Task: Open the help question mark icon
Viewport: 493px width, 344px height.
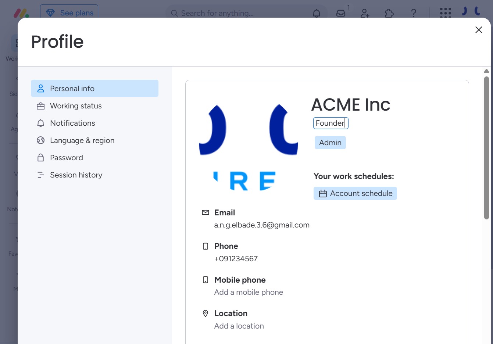Action: 414,13
